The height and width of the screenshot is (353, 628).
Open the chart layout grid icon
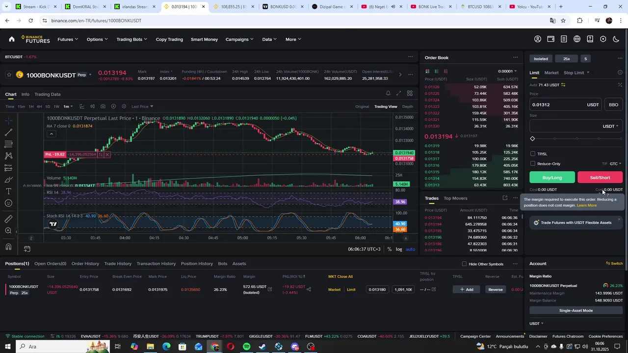pyautogui.click(x=410, y=94)
